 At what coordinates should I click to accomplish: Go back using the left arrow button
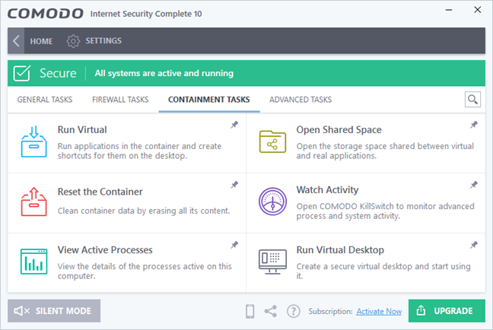click(17, 41)
